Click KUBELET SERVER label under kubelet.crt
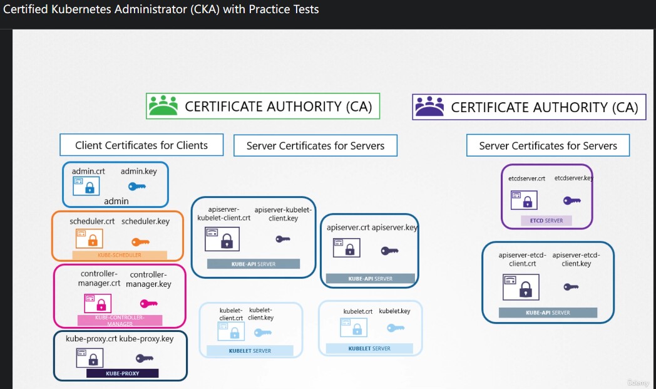The height and width of the screenshot is (389, 656). click(x=369, y=348)
